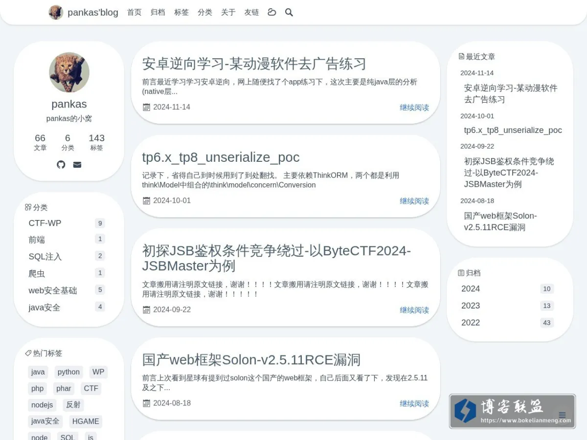This screenshot has width=587, height=440.
Task: Select the phar tag
Action: 64,389
